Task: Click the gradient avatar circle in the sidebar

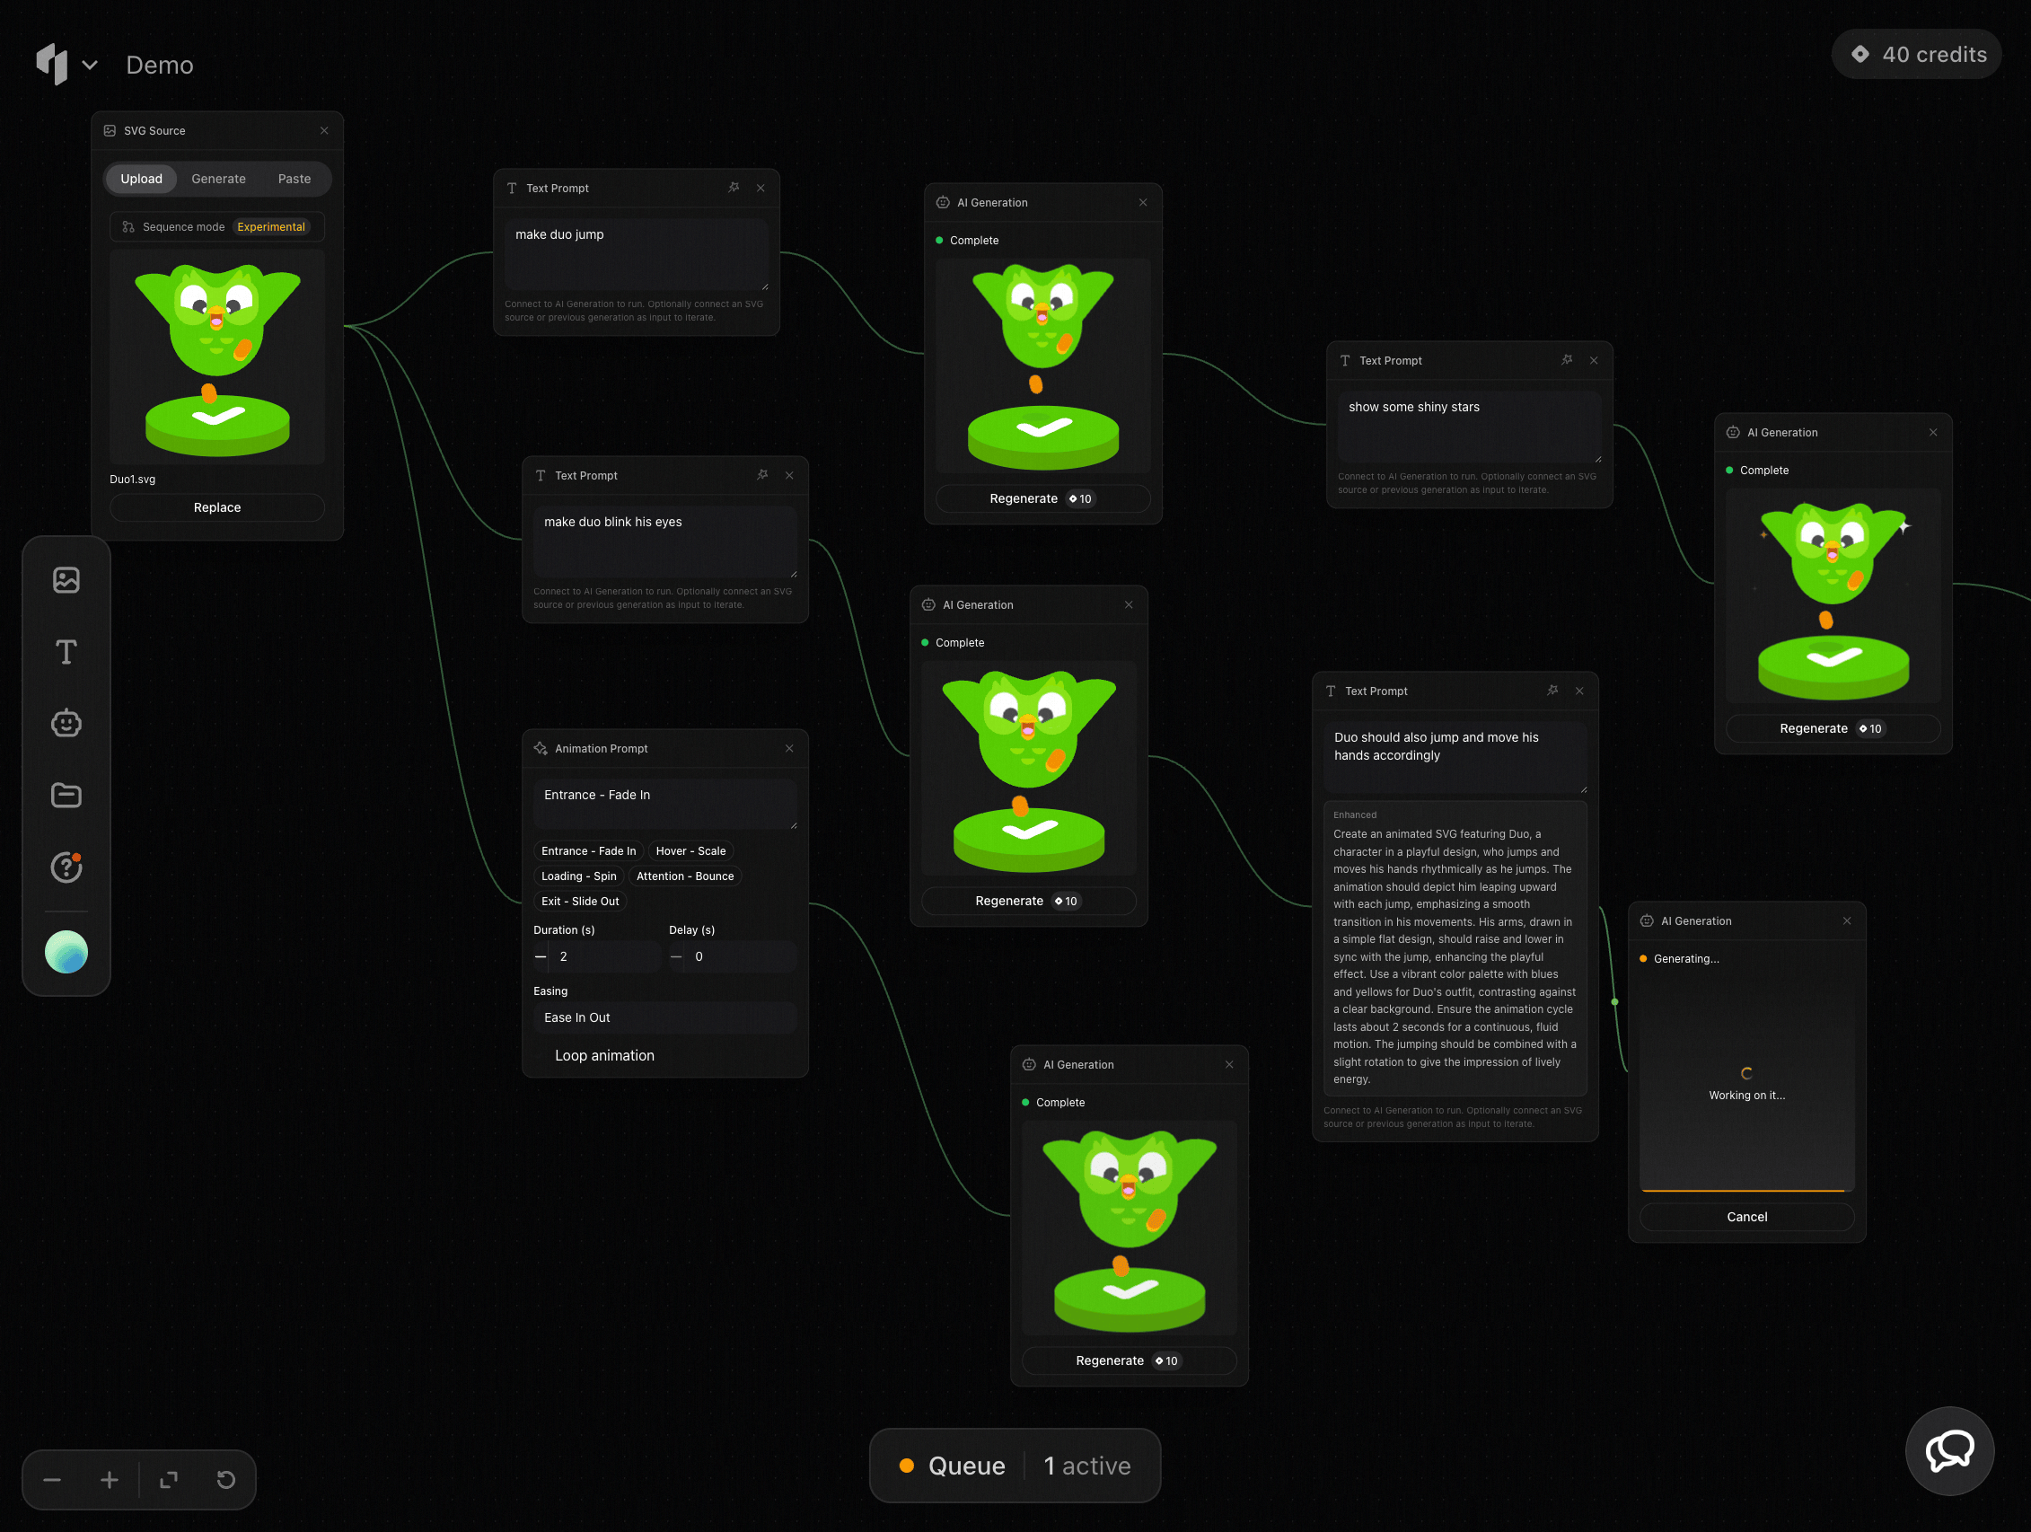Action: click(66, 952)
